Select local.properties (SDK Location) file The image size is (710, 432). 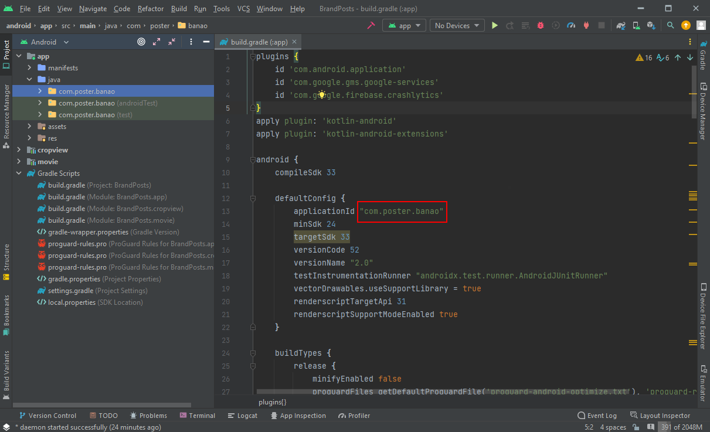(x=90, y=302)
